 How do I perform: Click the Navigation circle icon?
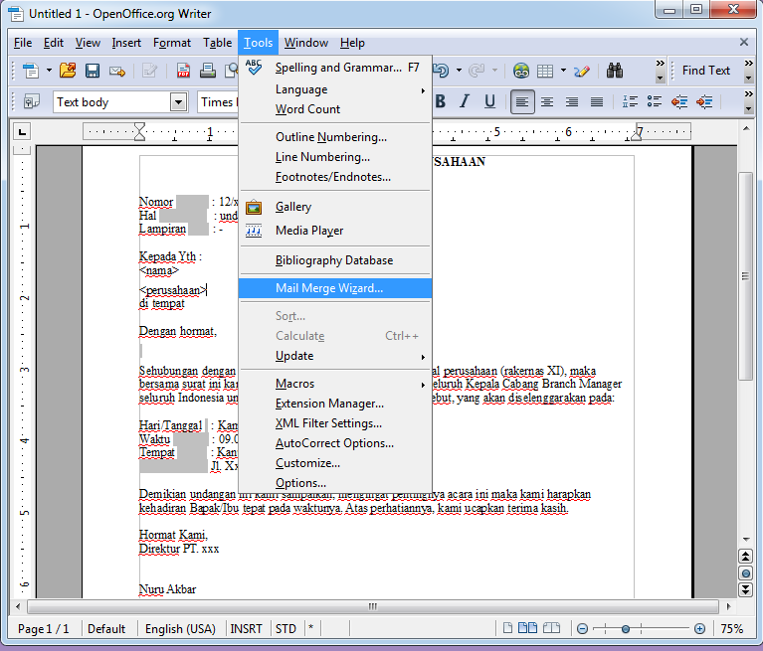coord(746,573)
